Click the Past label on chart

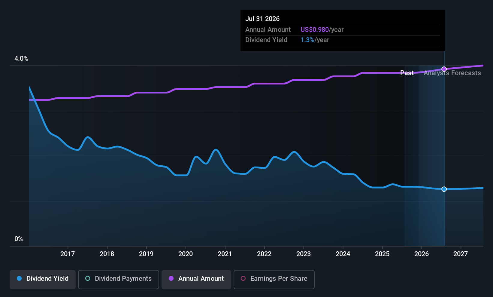pos(407,73)
